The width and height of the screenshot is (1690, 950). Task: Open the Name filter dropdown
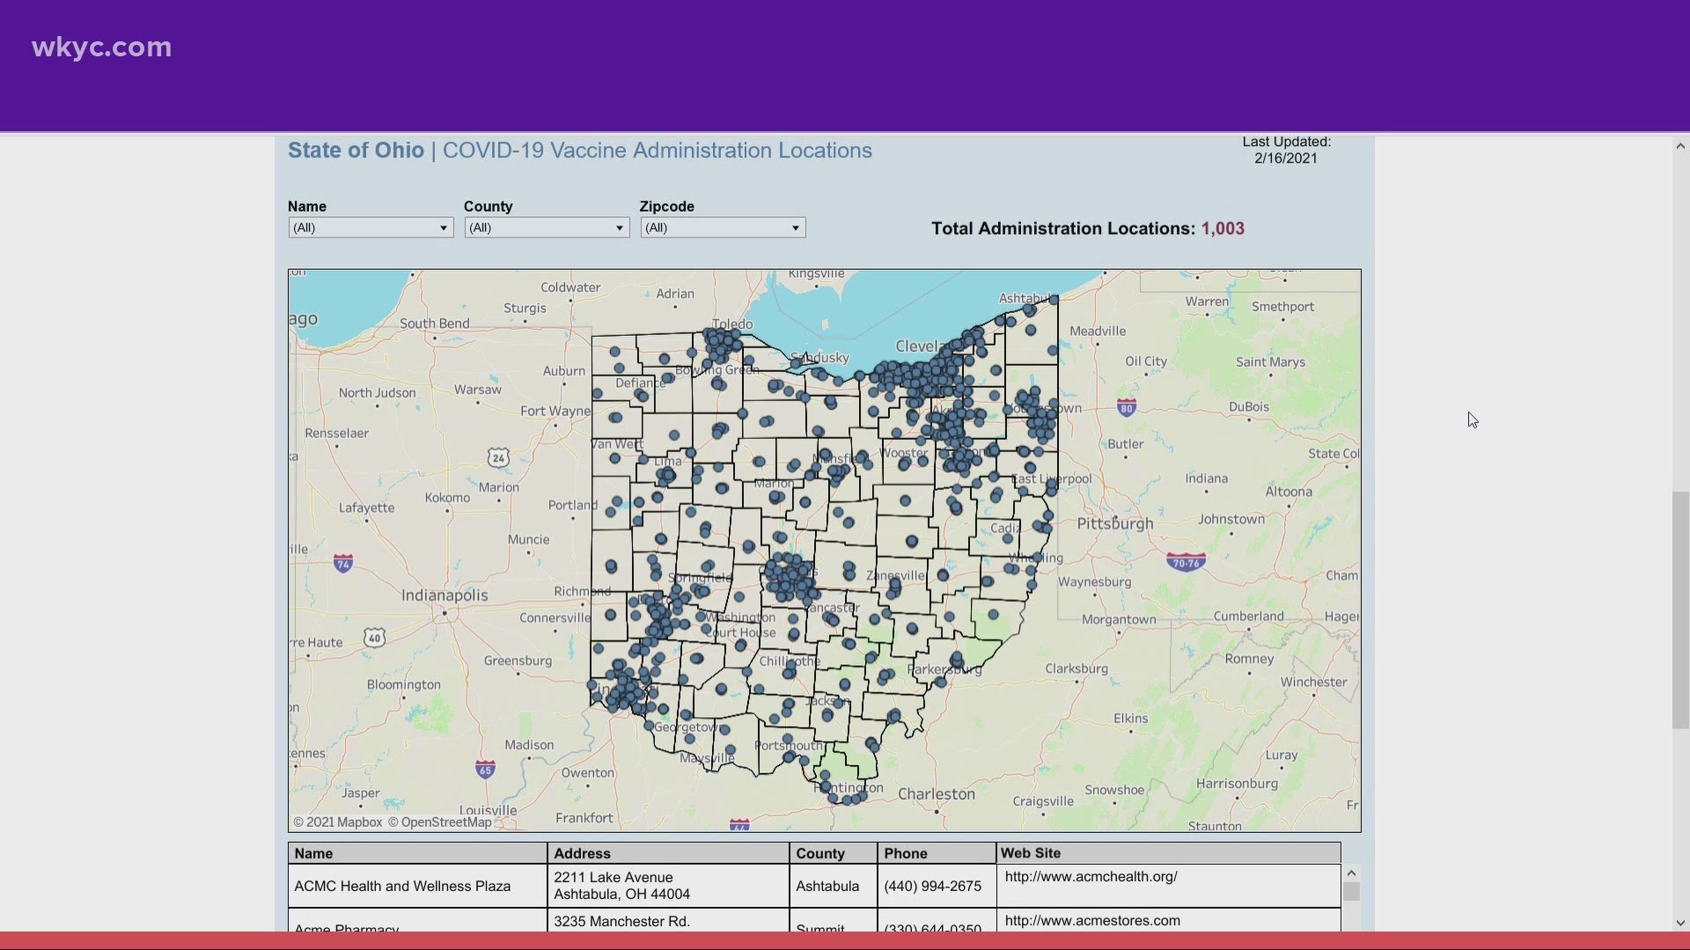(371, 228)
